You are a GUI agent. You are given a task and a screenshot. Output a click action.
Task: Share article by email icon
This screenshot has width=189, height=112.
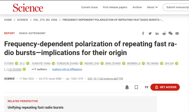coord(177,33)
